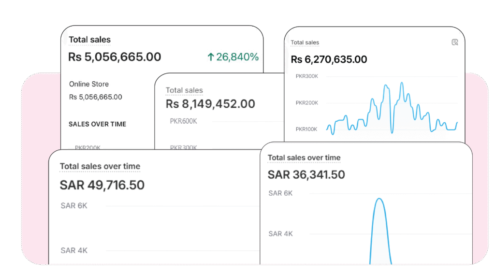The width and height of the screenshot is (495, 274).
Task: Open the report icon on Rs 6,270,635.00 card
Action: 454,43
